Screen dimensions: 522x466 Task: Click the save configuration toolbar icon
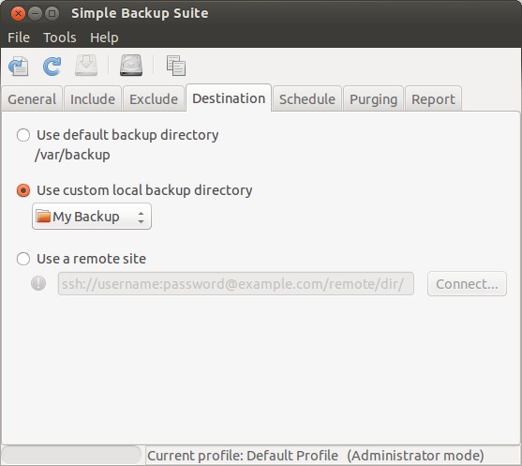[19, 66]
